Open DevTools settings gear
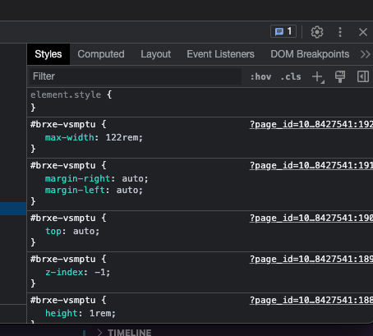The width and height of the screenshot is (373, 336). pos(317,32)
